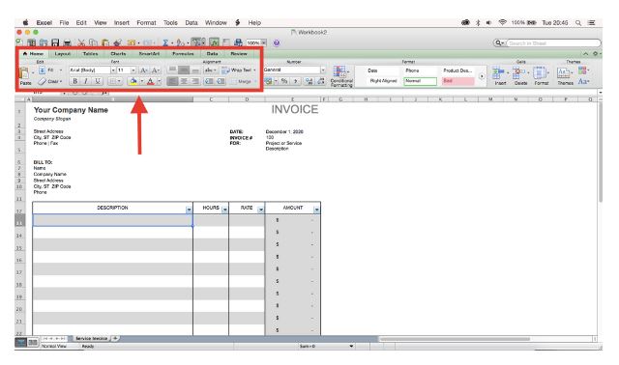Click the Merge button
Viewport: 619px width, 365px height.
(243, 81)
